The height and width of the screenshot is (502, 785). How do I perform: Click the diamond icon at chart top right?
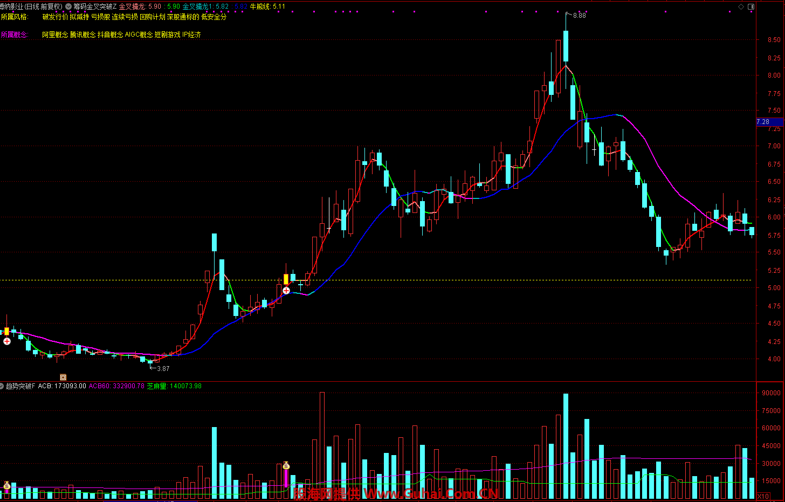(x=741, y=6)
